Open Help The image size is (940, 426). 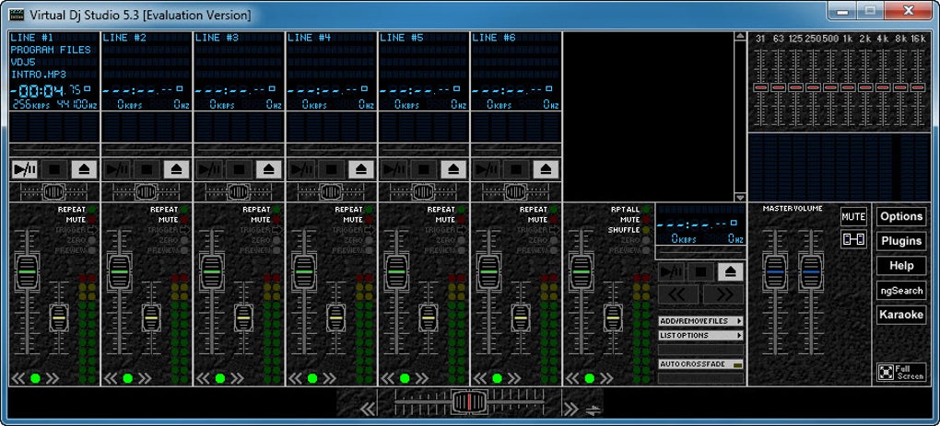pyautogui.click(x=901, y=266)
